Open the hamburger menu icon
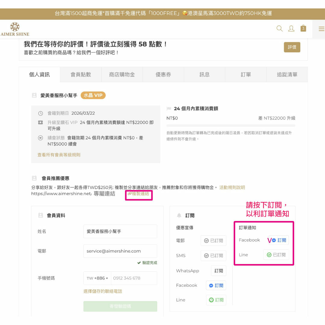 [x=321, y=29]
